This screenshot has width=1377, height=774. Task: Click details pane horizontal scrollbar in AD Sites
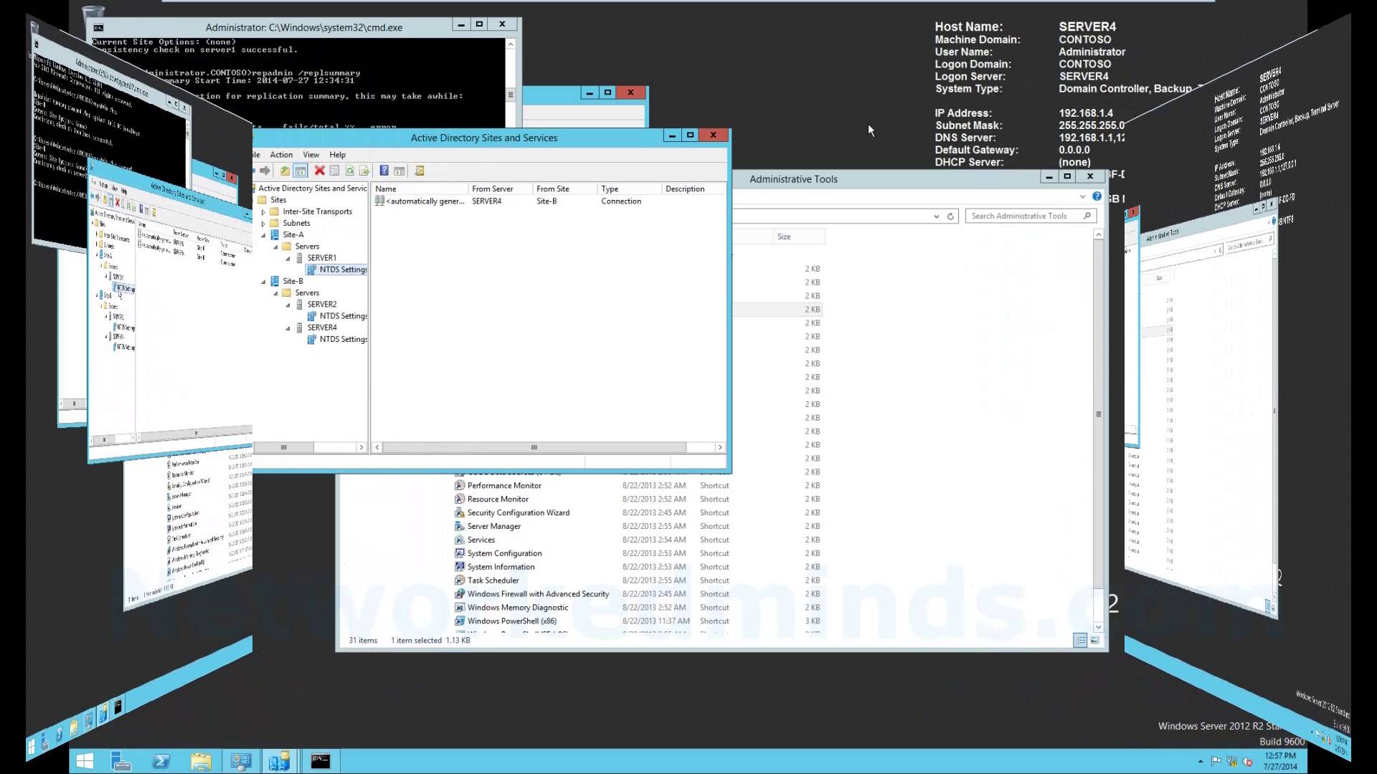coord(534,447)
